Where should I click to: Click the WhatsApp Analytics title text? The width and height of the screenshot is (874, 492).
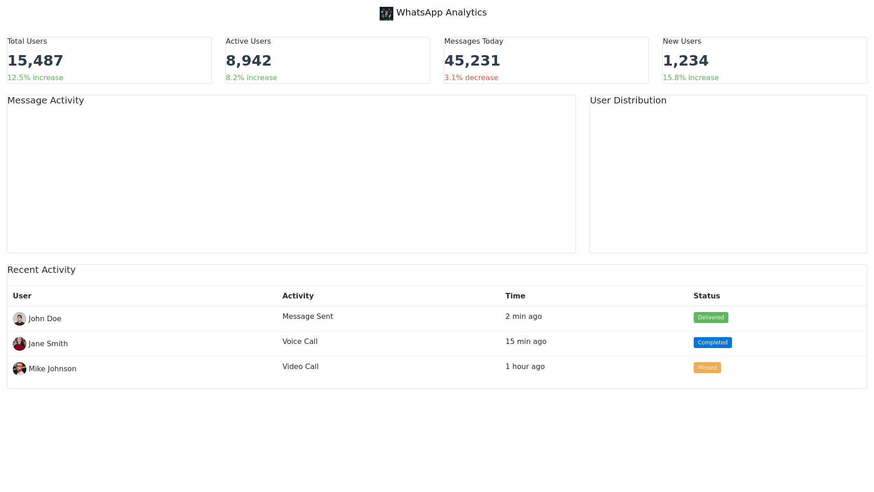[x=441, y=13]
